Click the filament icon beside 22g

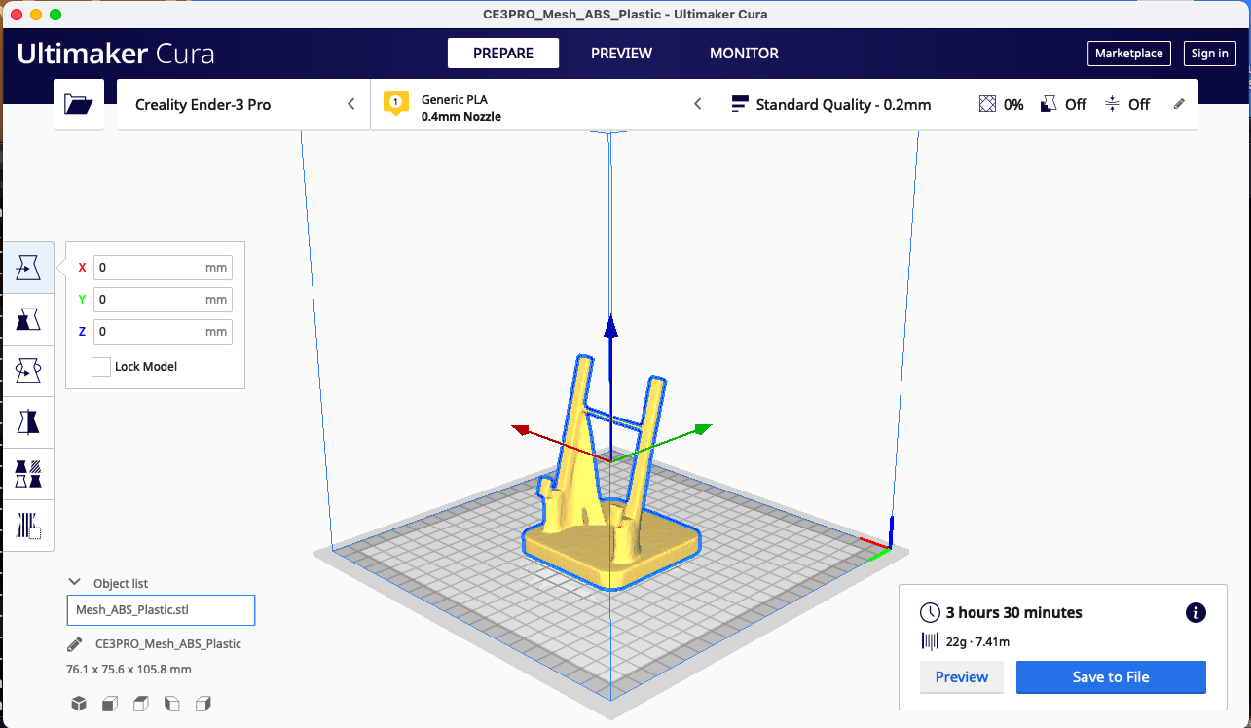(x=930, y=641)
